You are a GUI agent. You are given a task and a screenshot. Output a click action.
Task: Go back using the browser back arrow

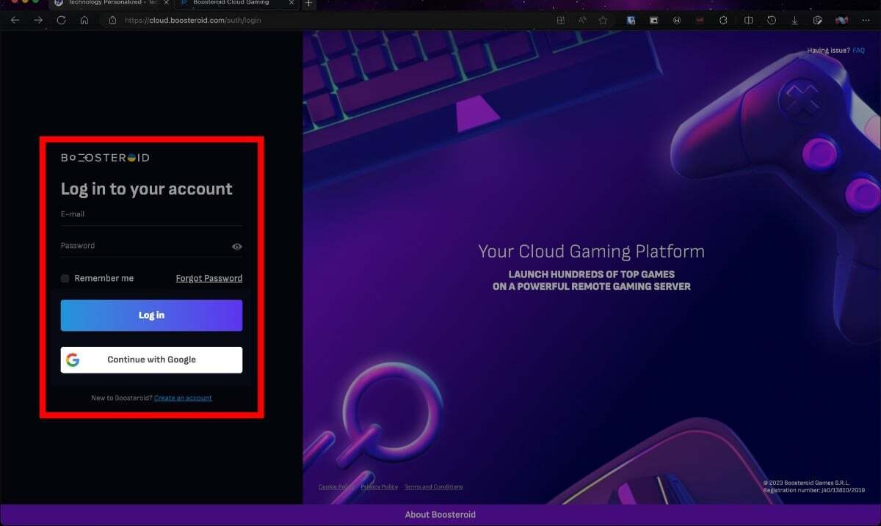point(15,20)
